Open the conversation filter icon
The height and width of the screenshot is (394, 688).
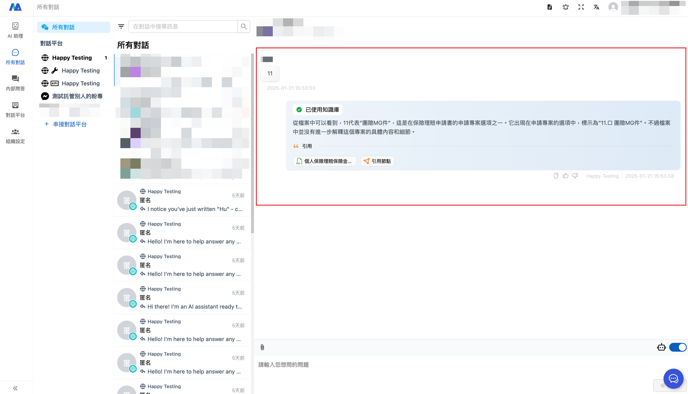coord(121,26)
